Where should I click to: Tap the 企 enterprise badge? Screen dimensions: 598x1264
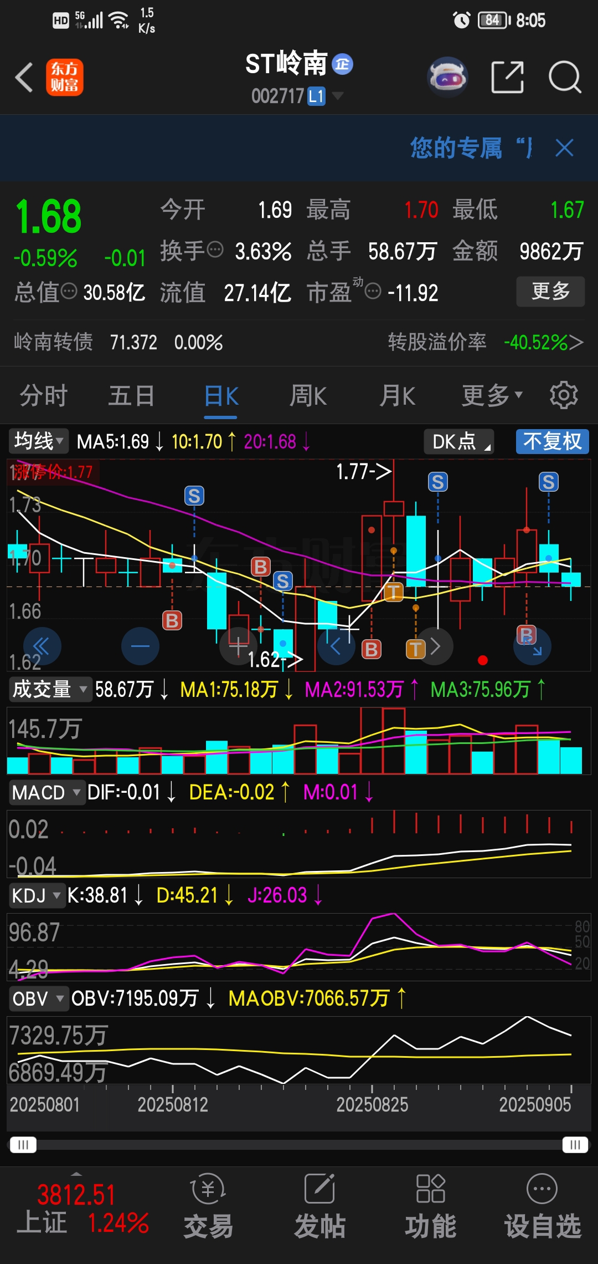[x=342, y=64]
